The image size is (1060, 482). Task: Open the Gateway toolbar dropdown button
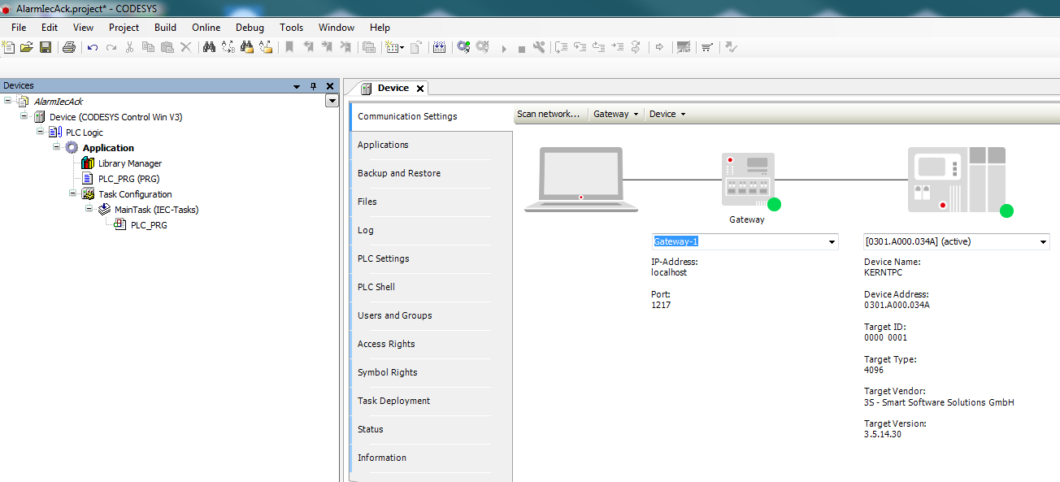tap(615, 114)
